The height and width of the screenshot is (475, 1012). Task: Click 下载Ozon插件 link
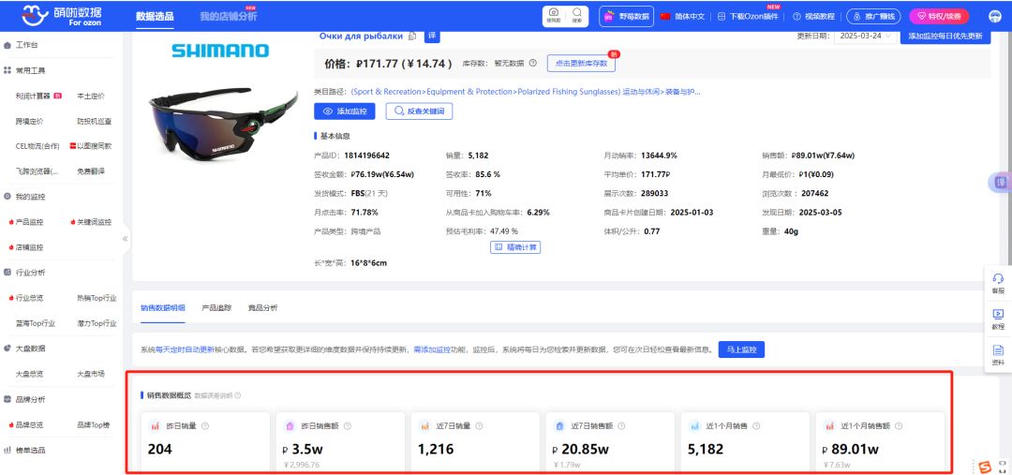[x=750, y=16]
